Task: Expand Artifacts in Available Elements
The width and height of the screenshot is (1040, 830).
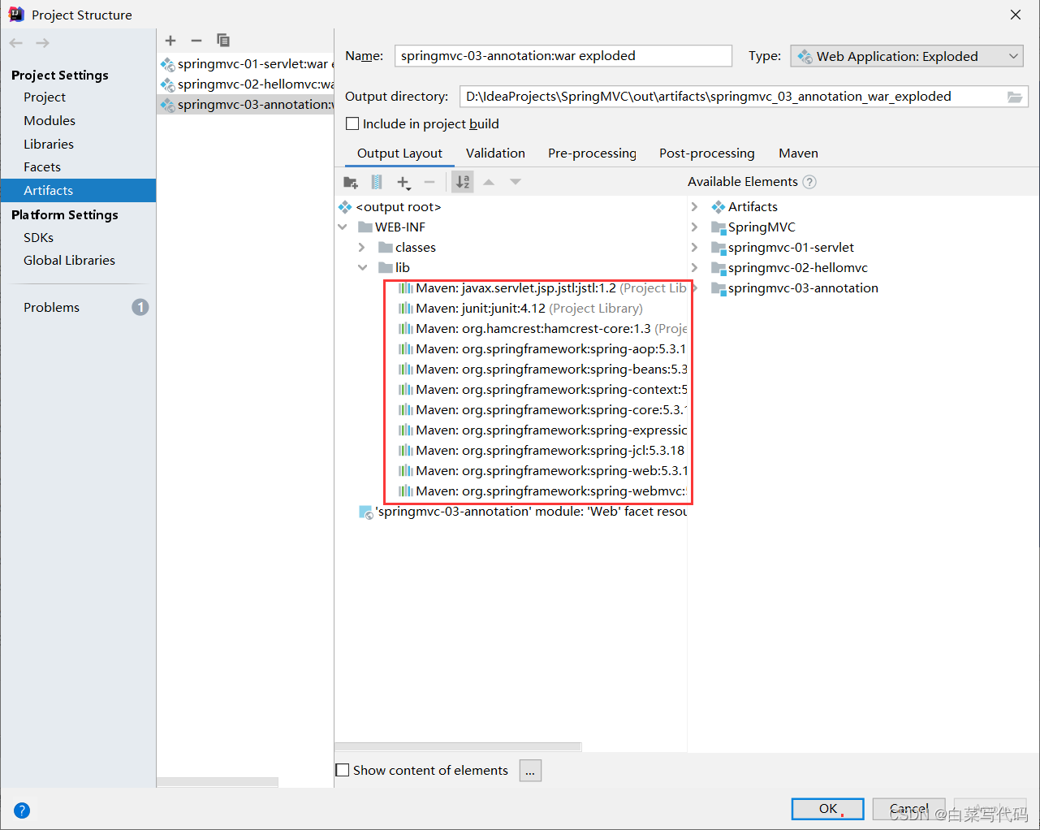Action: pyautogui.click(x=694, y=207)
